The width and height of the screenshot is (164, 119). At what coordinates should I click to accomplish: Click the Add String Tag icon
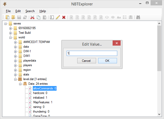[119, 17]
